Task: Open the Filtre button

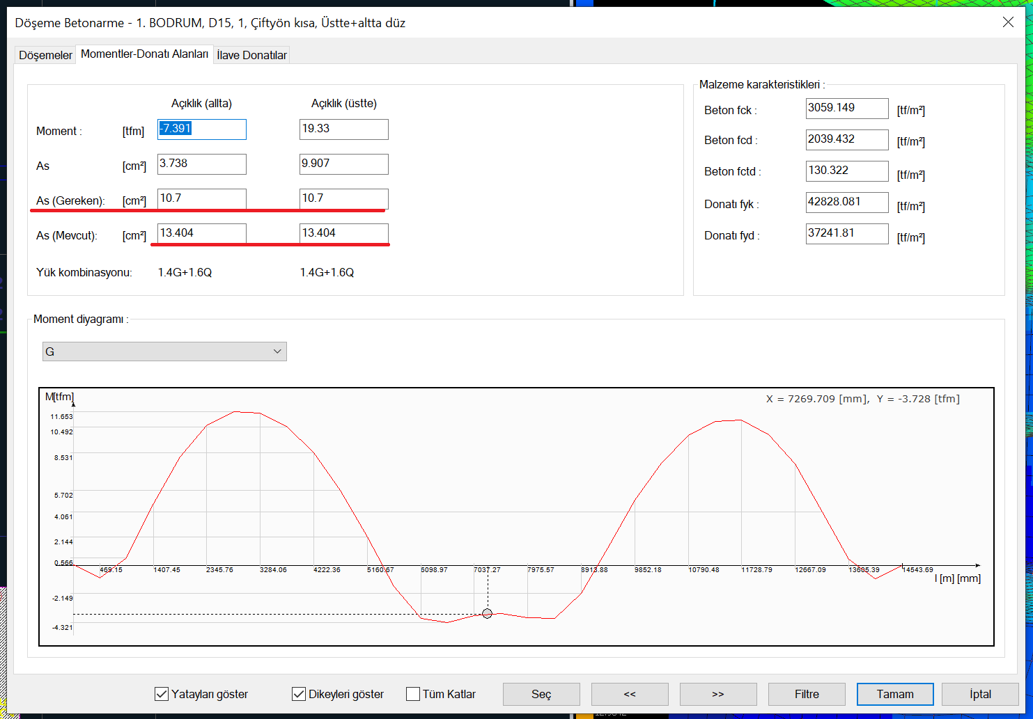Action: coord(807,694)
